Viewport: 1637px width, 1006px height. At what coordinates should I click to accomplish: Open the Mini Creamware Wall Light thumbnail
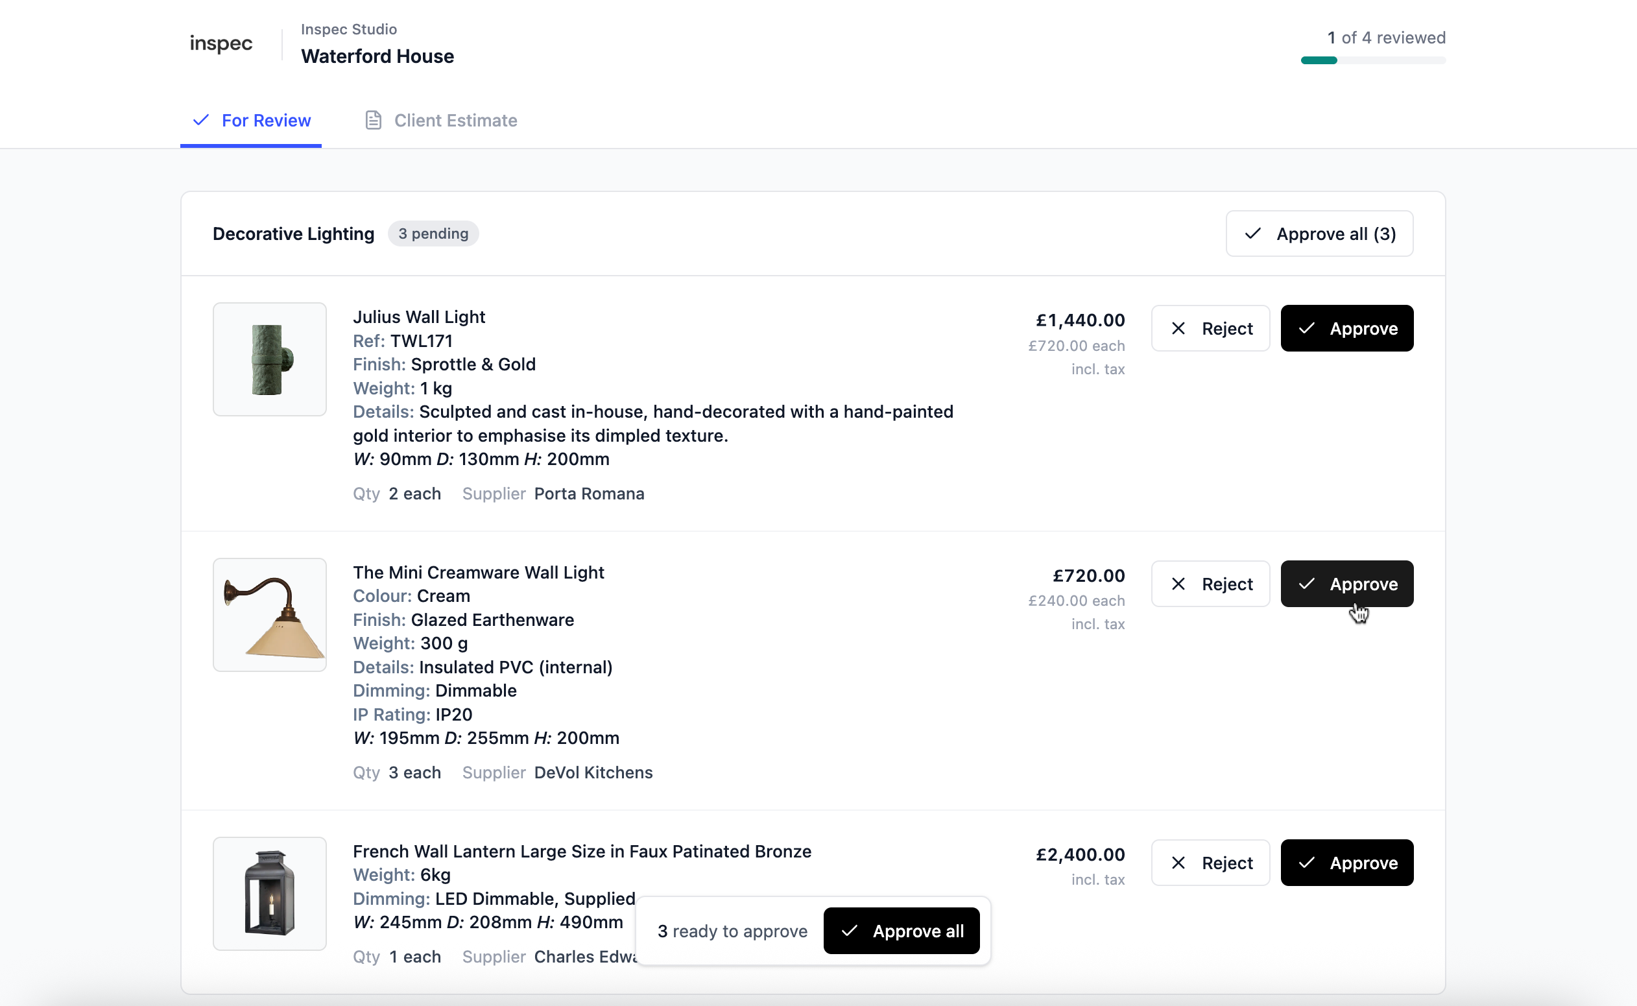click(x=269, y=615)
